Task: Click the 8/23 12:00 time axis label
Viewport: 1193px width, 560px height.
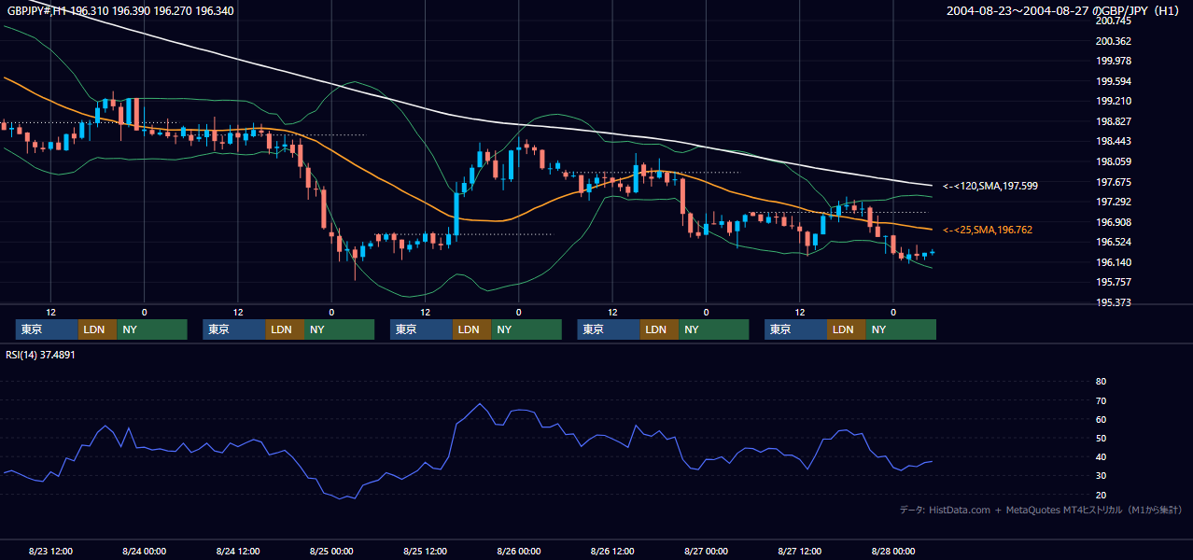Action: tap(50, 551)
